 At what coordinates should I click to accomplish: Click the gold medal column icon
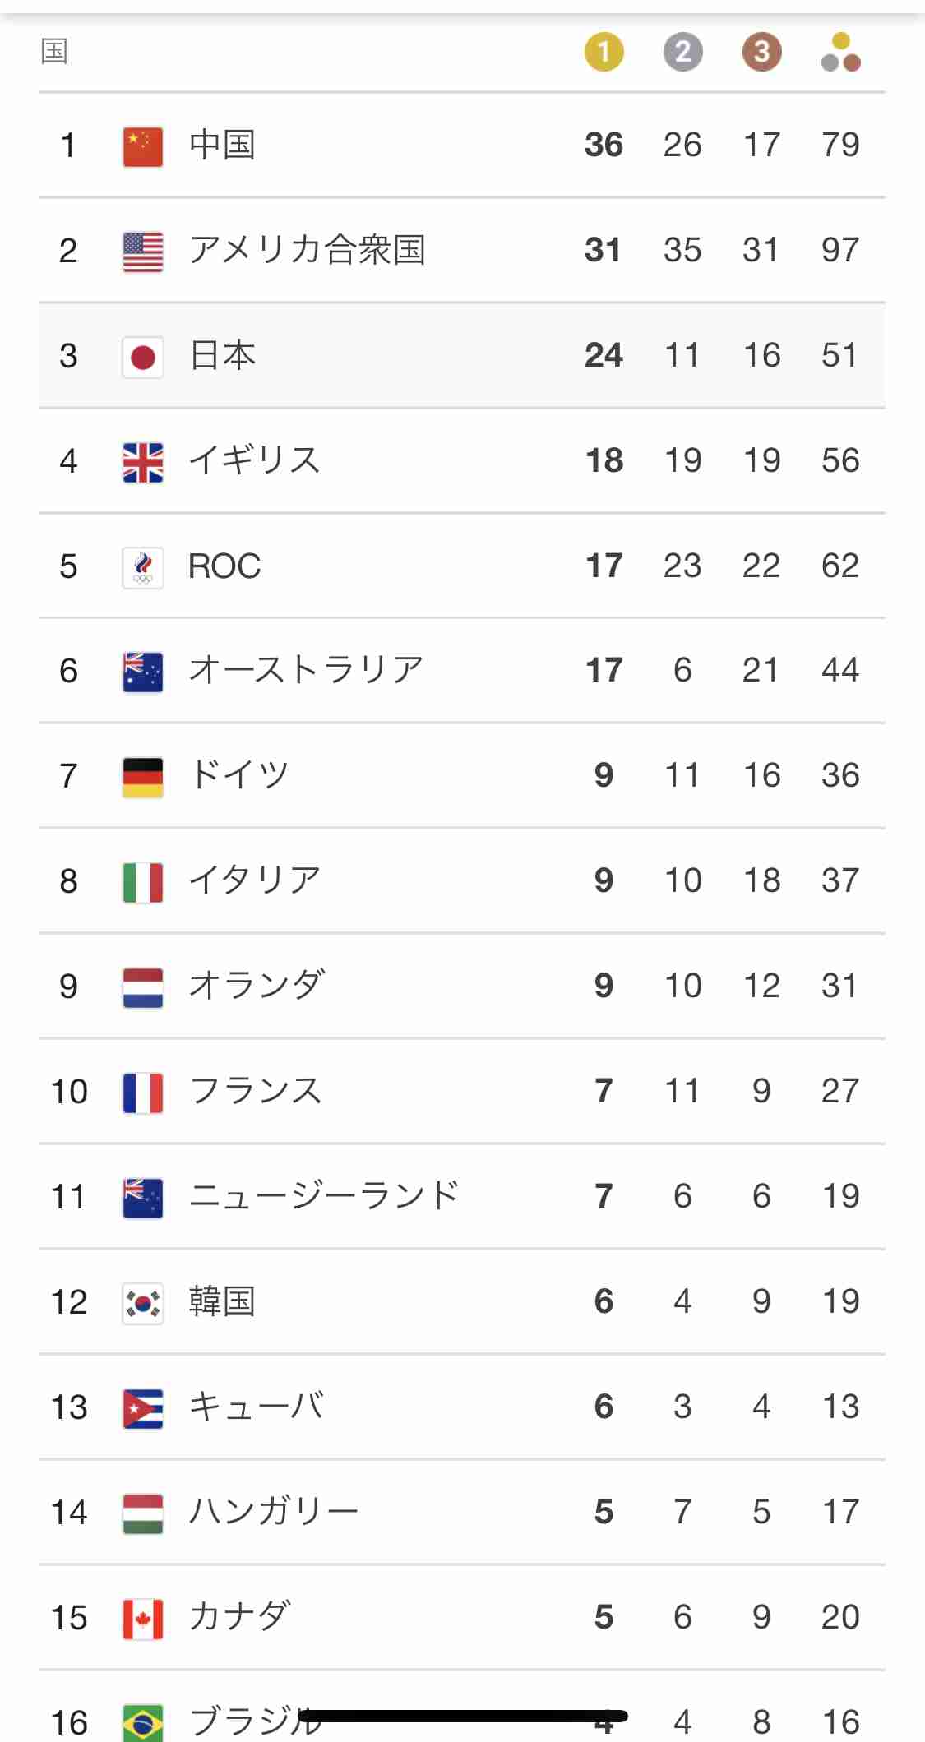(604, 52)
